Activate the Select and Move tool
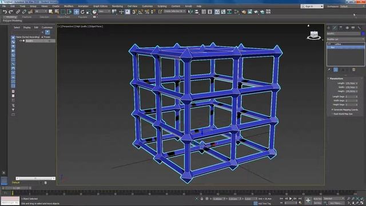Viewport: 366px width, 206px height. coord(76,11)
